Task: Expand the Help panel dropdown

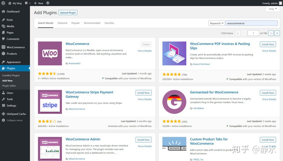Action: pos(272,9)
